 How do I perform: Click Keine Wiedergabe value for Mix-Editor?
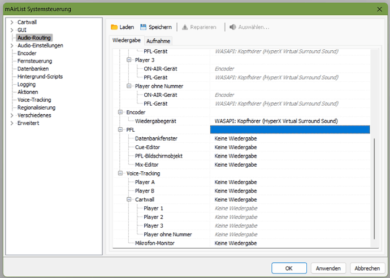point(236,164)
